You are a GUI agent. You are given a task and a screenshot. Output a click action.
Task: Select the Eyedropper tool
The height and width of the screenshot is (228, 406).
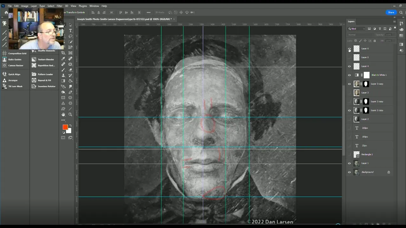click(63, 59)
